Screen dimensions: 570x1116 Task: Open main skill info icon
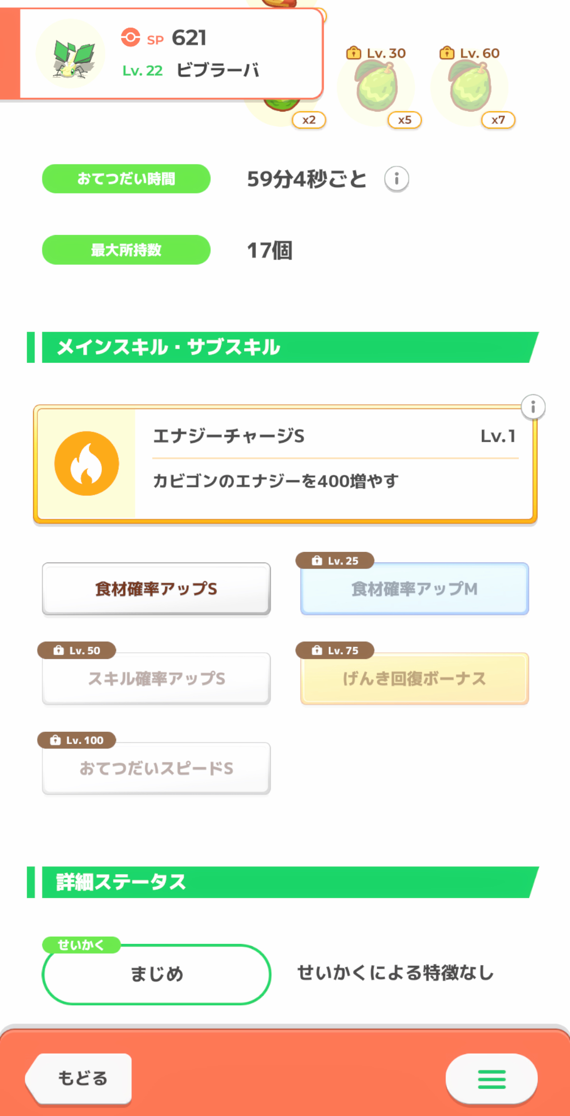(533, 407)
